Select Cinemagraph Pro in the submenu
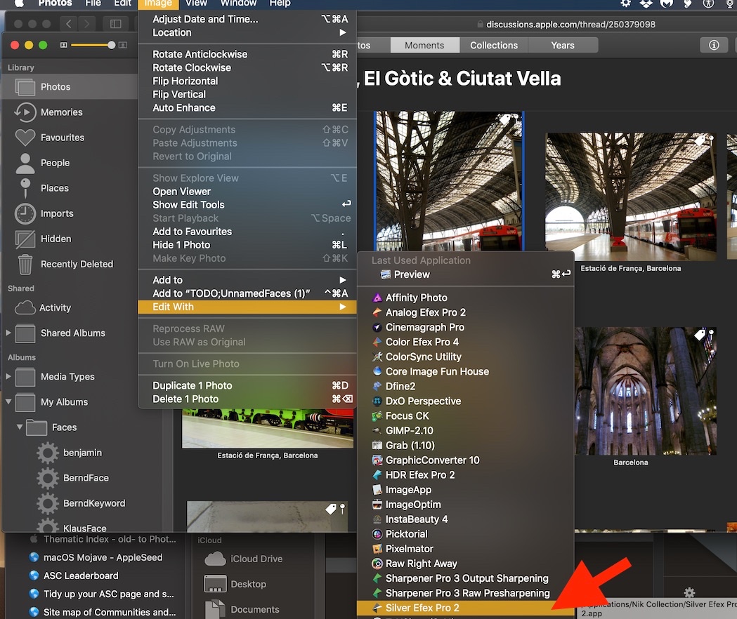737x619 pixels. tap(465, 327)
